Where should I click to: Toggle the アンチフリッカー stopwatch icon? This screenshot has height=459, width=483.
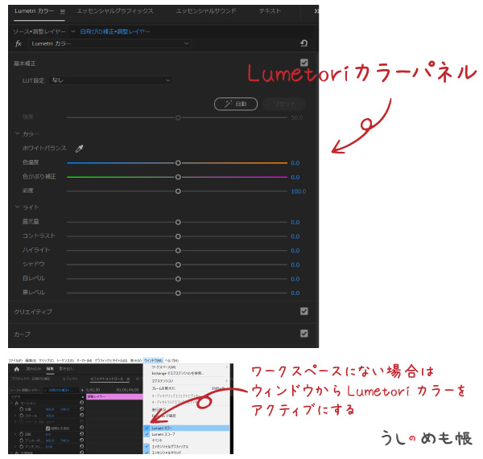(x=21, y=446)
